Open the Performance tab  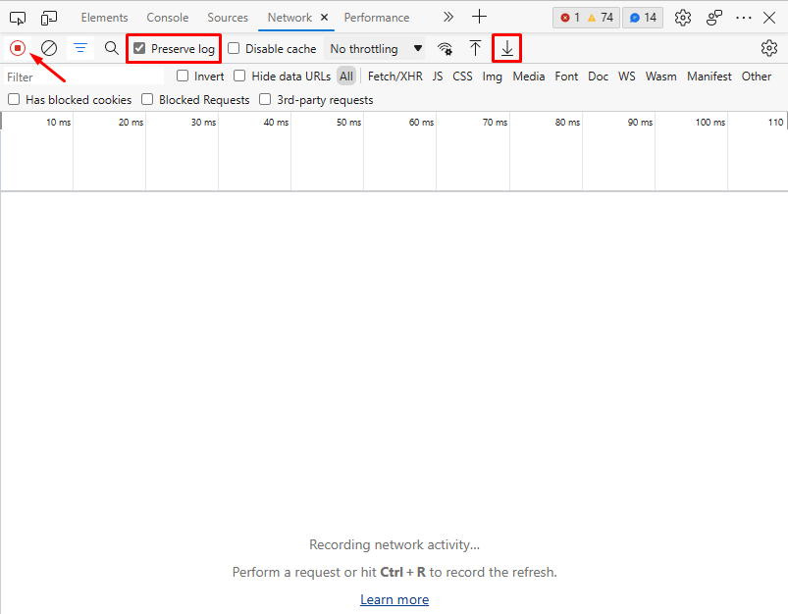[377, 18]
